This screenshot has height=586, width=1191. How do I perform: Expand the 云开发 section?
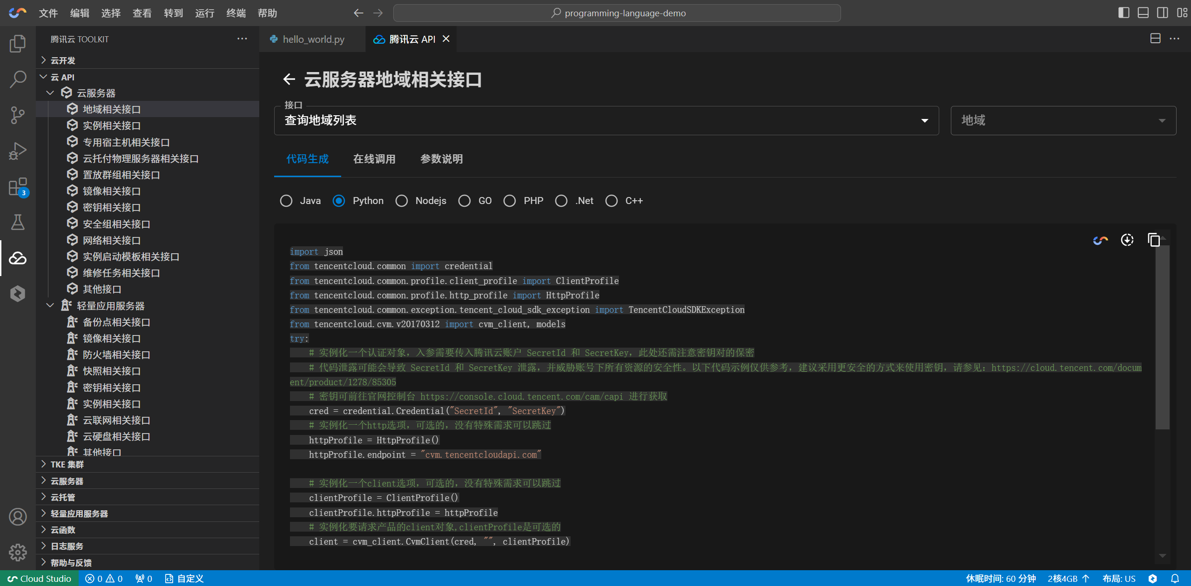148,60
